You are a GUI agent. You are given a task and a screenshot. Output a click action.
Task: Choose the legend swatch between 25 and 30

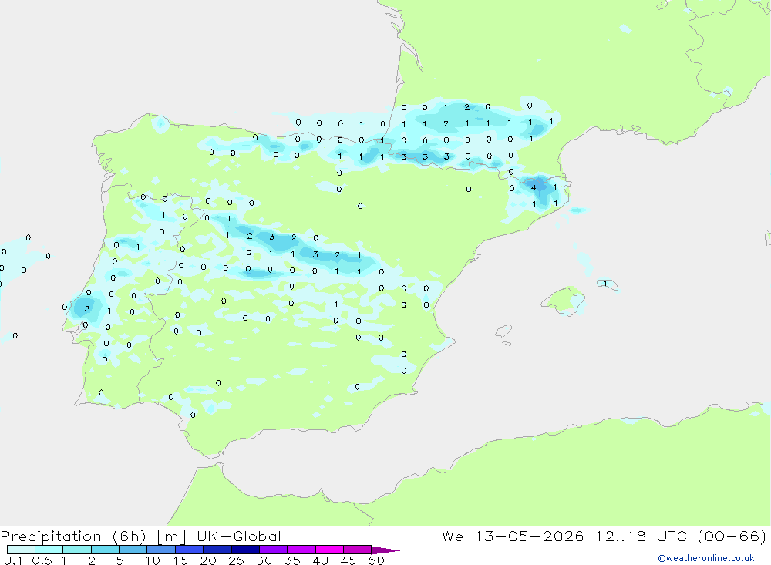(x=245, y=550)
